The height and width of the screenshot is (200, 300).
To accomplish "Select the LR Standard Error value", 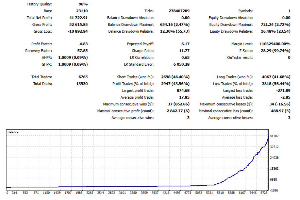I will tap(181, 65).
